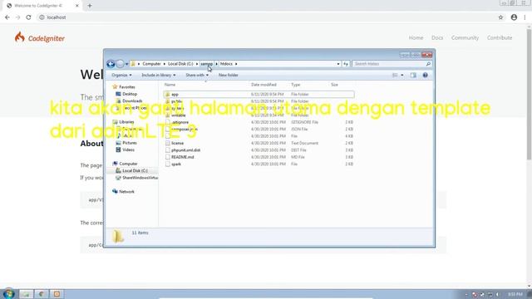Viewport: 532px width, 299px height.
Task: Expand arrow after htdocs in breadcrumb
Action: click(x=236, y=64)
